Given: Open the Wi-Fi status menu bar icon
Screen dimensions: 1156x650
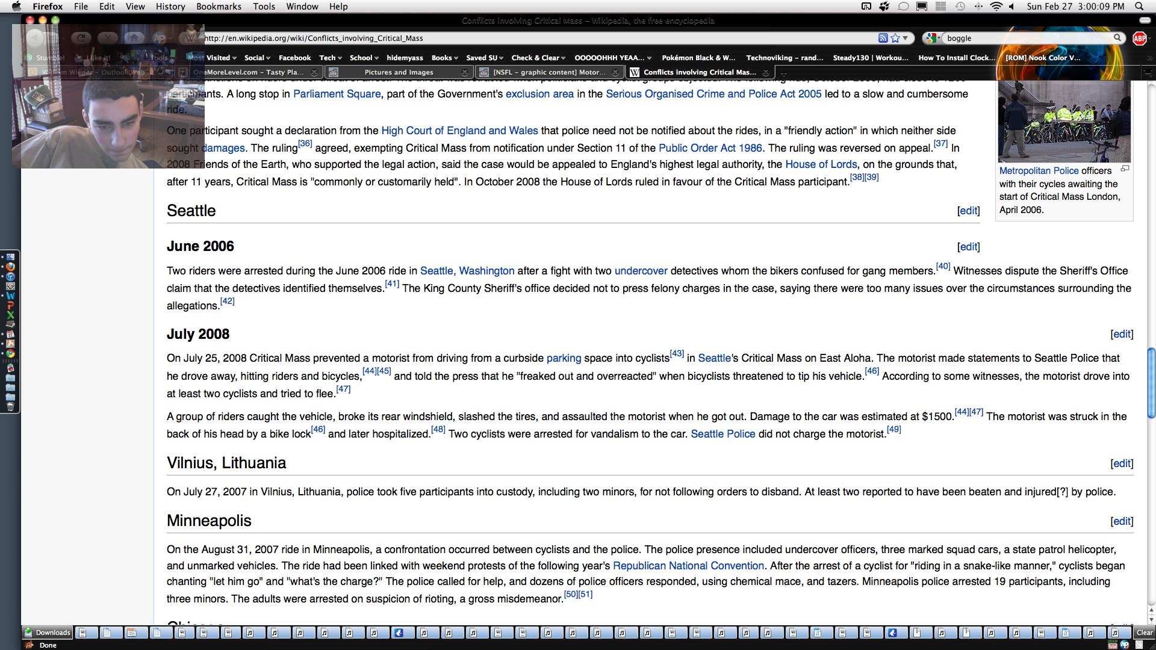Looking at the screenshot, I should tap(996, 6).
